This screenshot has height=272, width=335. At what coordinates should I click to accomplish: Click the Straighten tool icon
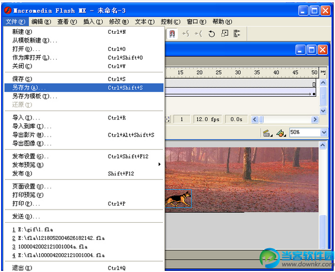pos(199,34)
